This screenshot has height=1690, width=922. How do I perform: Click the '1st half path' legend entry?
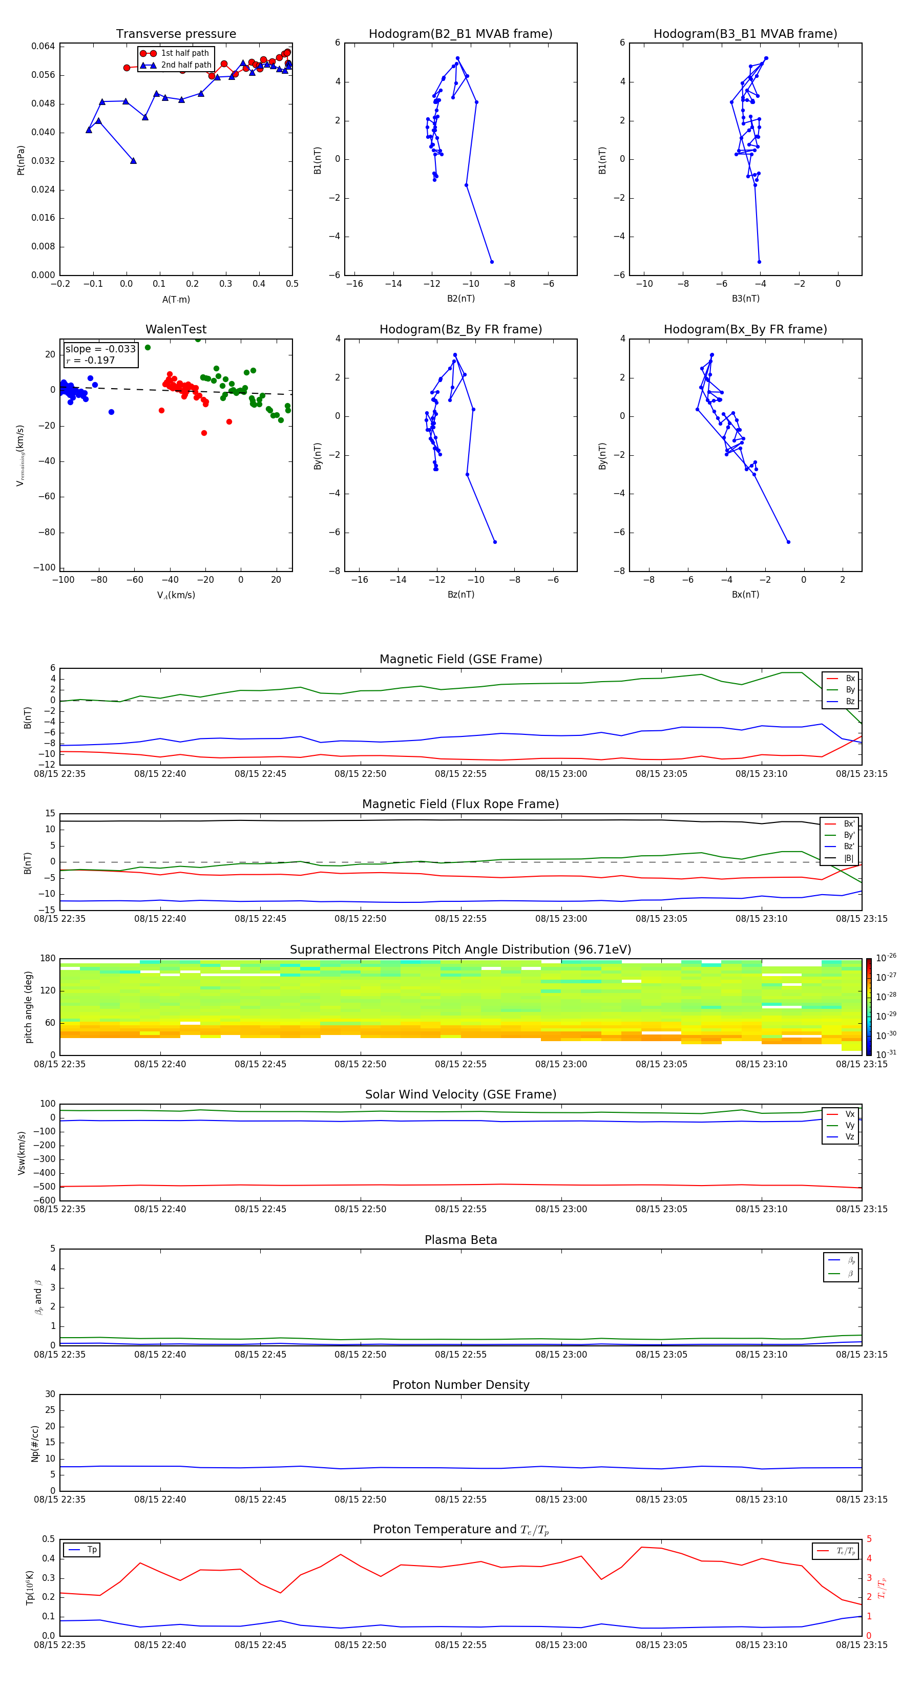(x=176, y=53)
